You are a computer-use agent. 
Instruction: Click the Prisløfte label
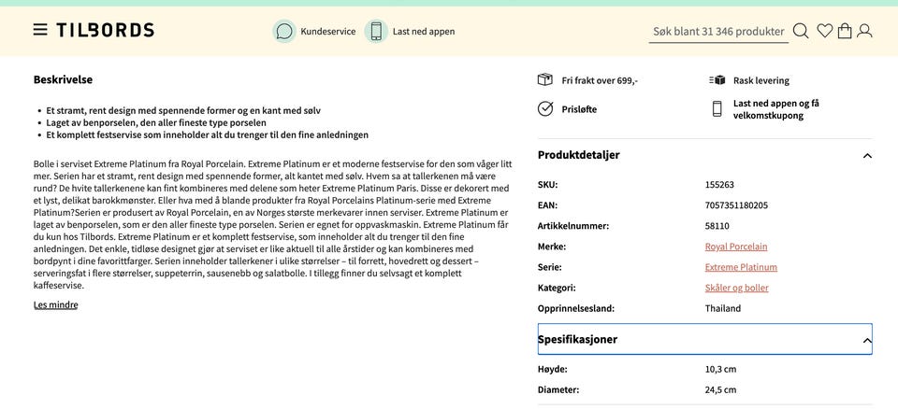click(x=579, y=109)
